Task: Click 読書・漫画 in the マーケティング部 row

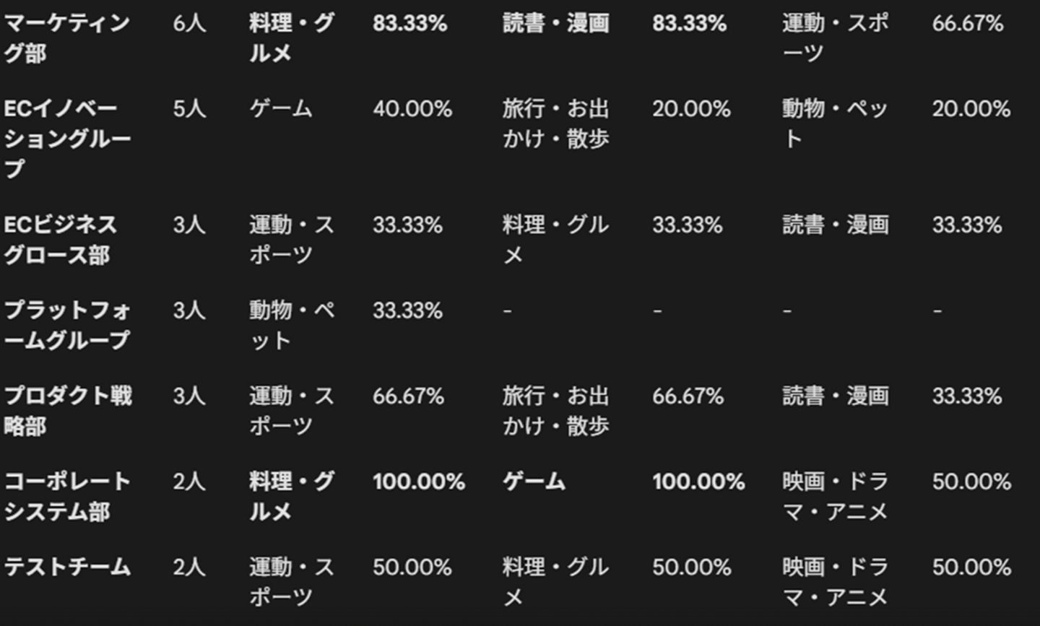Action: tap(555, 23)
